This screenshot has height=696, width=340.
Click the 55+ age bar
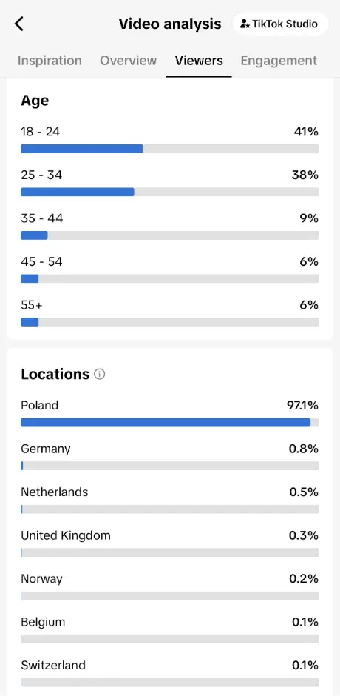(x=170, y=322)
